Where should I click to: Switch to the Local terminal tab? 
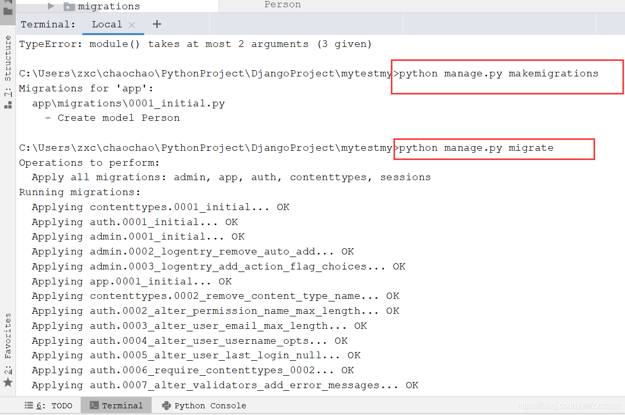point(107,24)
